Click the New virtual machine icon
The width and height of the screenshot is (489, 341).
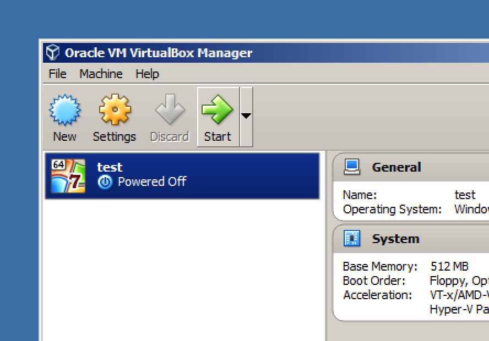pyautogui.click(x=65, y=109)
